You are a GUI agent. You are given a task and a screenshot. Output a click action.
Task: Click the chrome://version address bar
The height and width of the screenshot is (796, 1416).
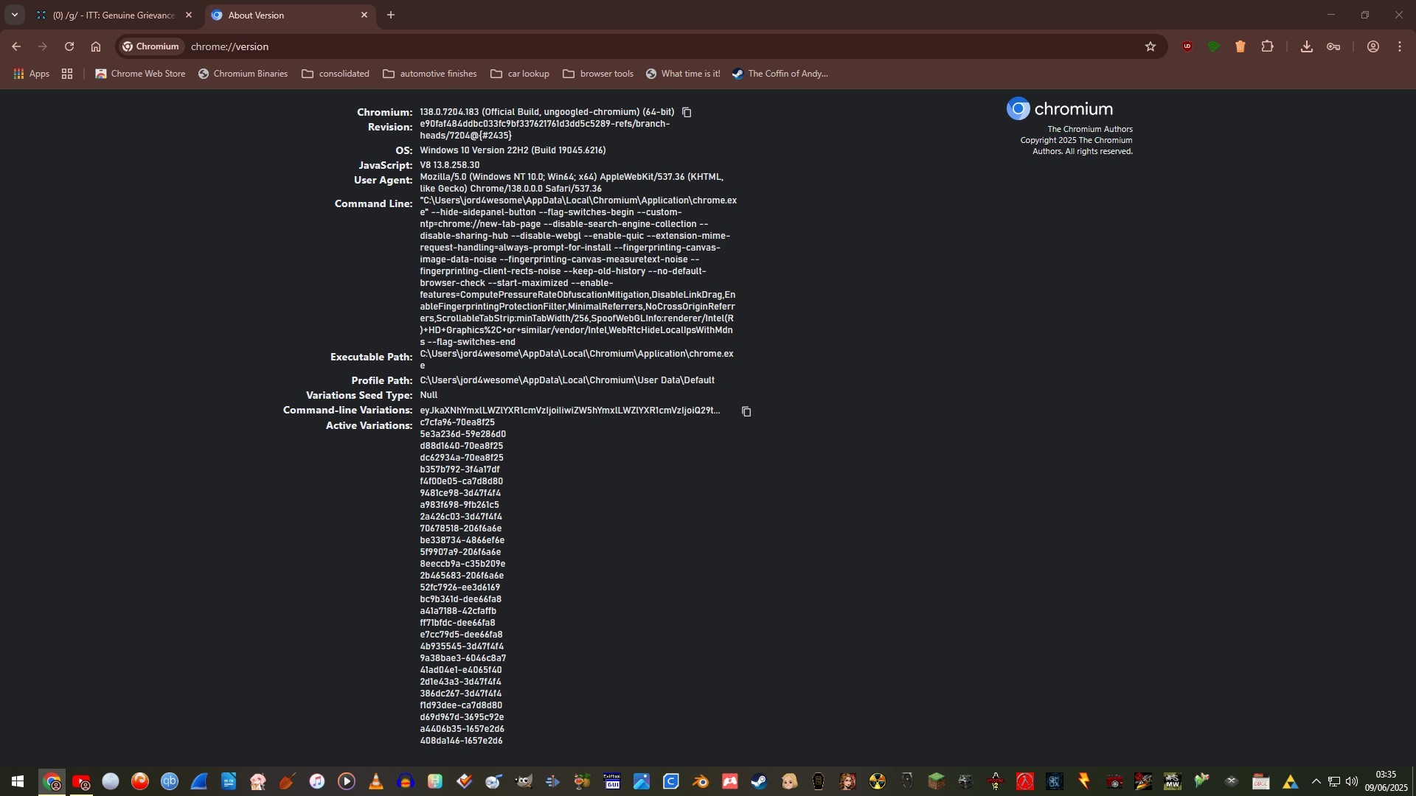(x=590, y=46)
